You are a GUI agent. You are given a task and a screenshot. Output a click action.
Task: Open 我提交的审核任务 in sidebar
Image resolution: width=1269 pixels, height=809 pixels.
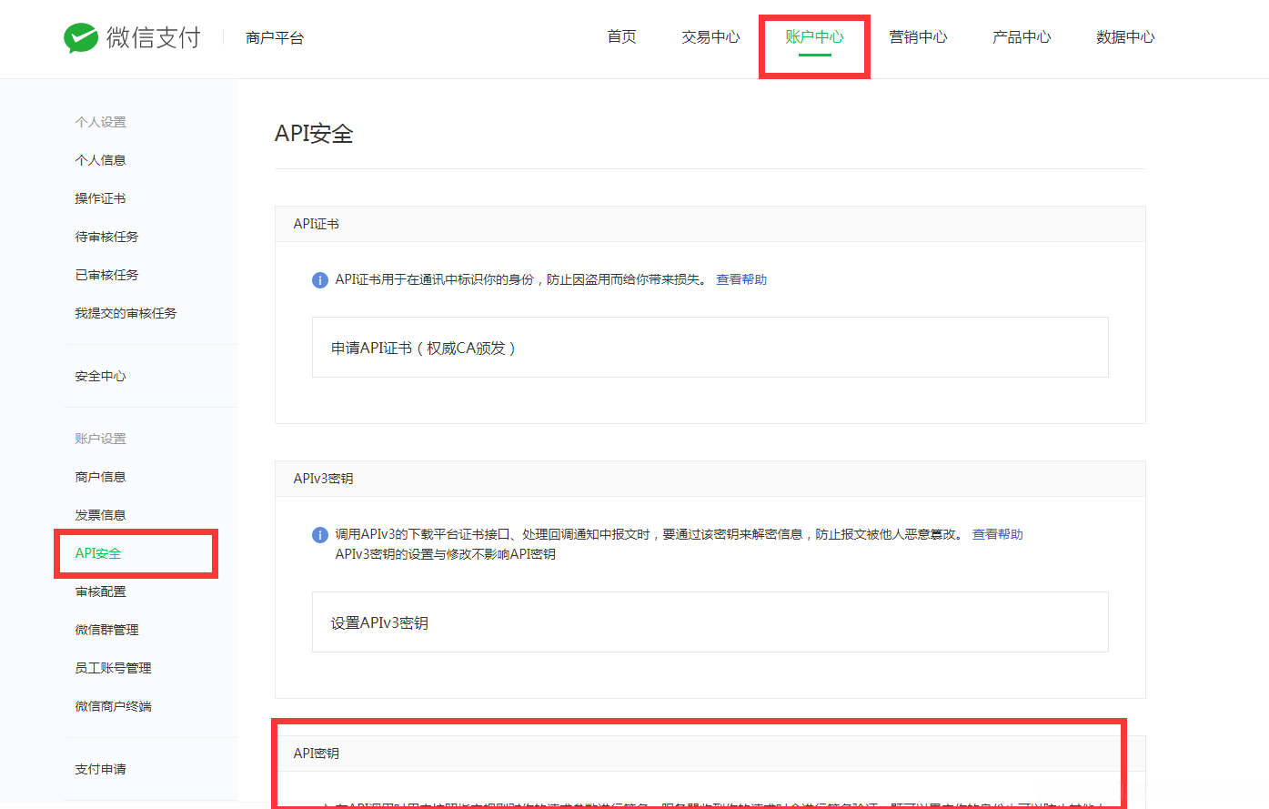tap(126, 313)
